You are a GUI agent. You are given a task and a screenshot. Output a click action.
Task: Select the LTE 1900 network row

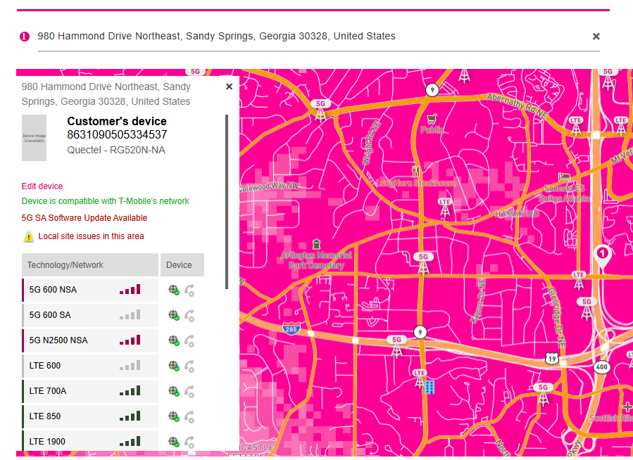[x=90, y=442]
